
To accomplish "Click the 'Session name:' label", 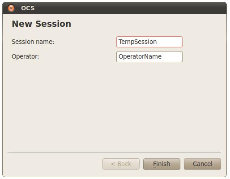I will click(x=33, y=42).
